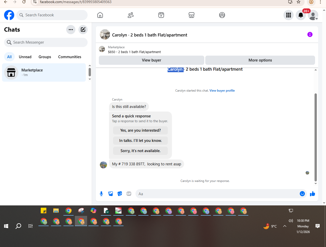Send quick reply 'In talks. I'll let you know.'

click(141, 141)
